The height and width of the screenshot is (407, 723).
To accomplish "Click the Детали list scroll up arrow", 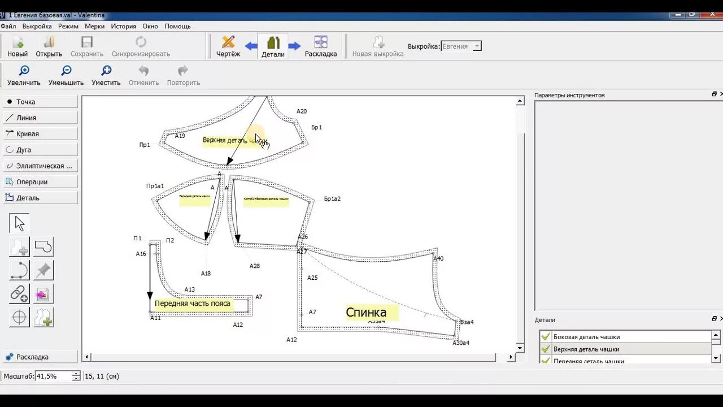I will pyautogui.click(x=716, y=334).
